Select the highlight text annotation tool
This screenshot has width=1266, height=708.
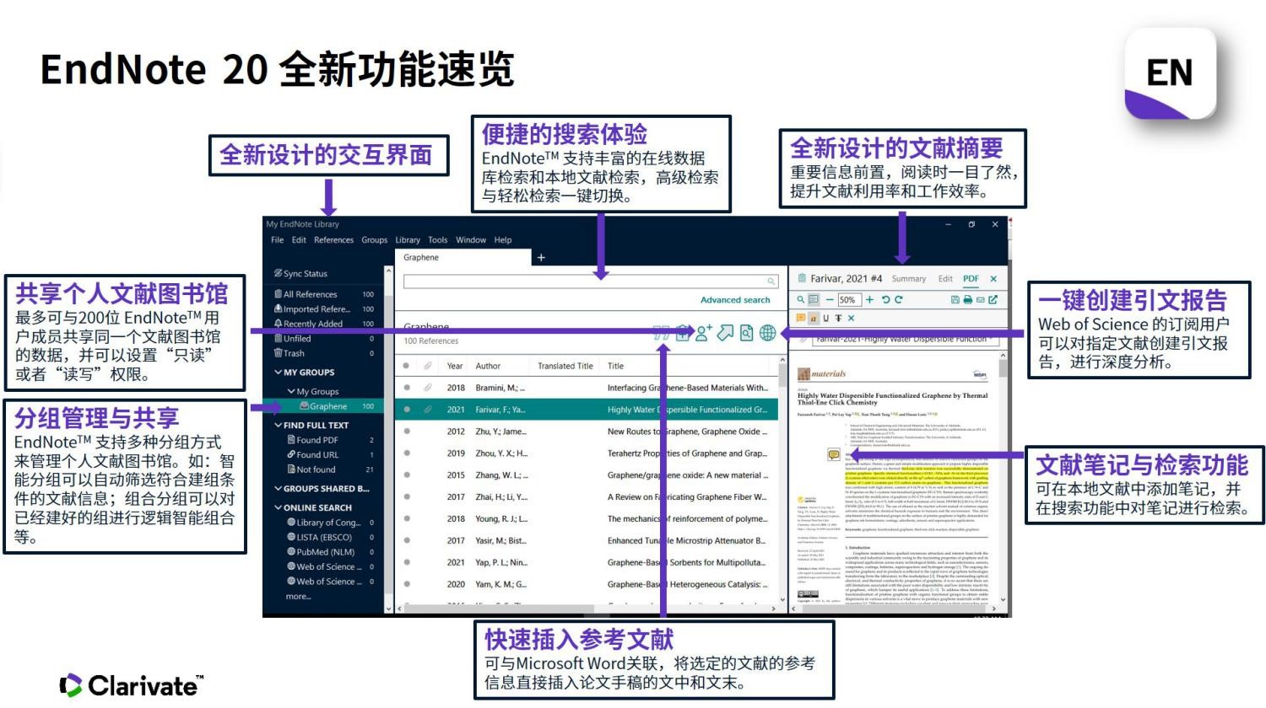[x=814, y=319]
